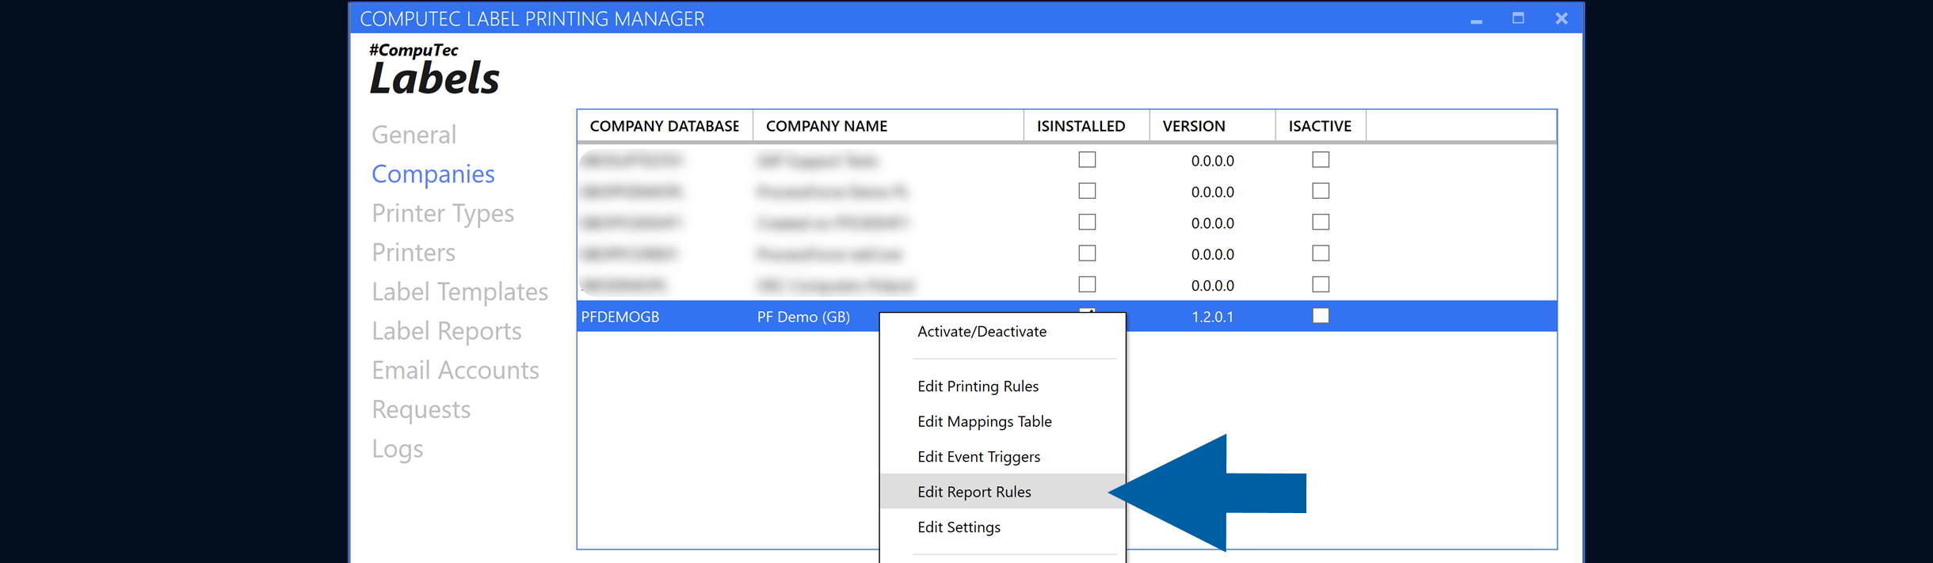Click the CompuTec Labels logo

434,70
